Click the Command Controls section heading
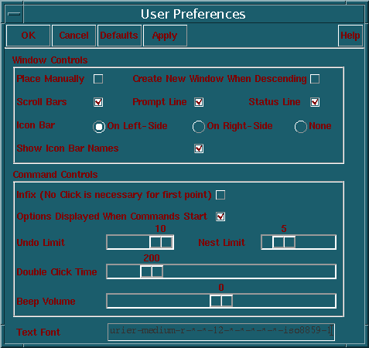369x348 pixels. (56, 175)
